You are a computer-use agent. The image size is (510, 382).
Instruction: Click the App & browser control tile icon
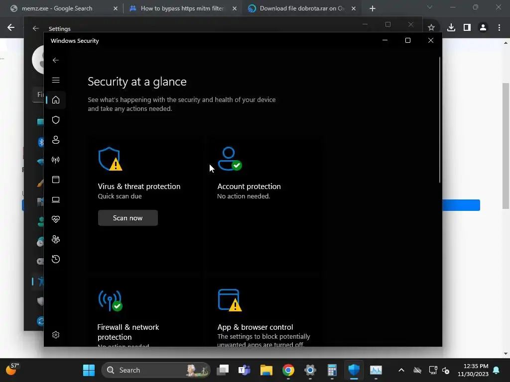click(x=230, y=300)
